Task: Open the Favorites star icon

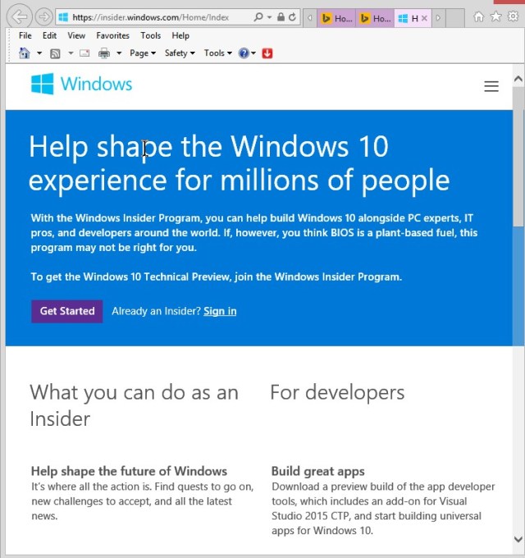Action: pyautogui.click(x=495, y=16)
